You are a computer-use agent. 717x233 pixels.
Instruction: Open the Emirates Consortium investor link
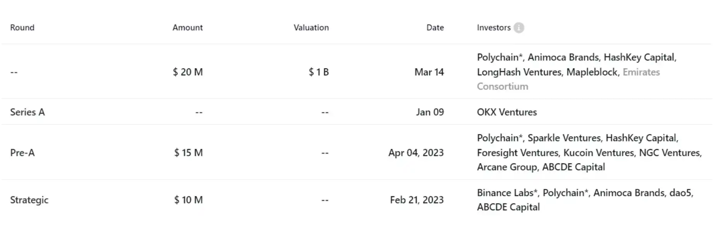pyautogui.click(x=641, y=72)
